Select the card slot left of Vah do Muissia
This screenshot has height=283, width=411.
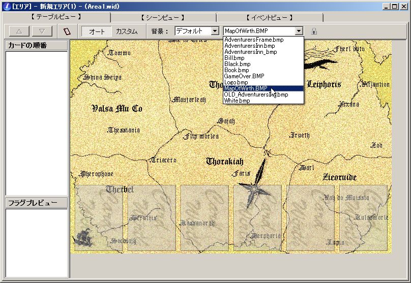311,218
